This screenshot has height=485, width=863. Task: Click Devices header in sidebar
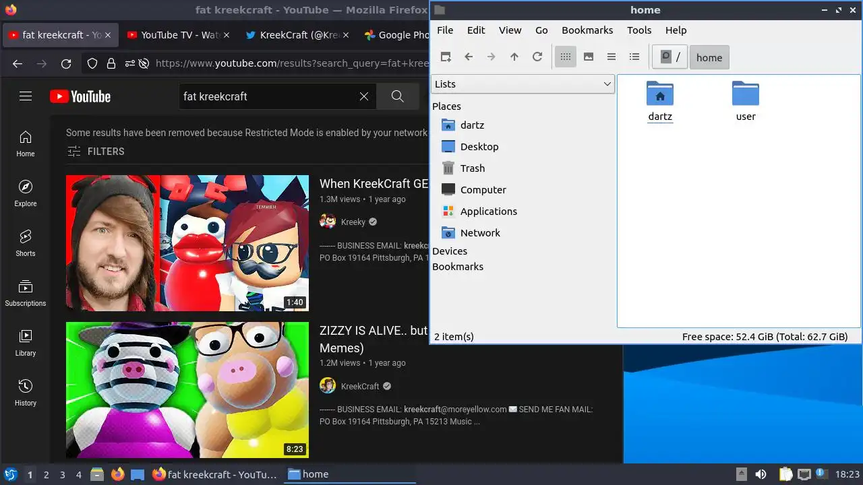[450, 251]
